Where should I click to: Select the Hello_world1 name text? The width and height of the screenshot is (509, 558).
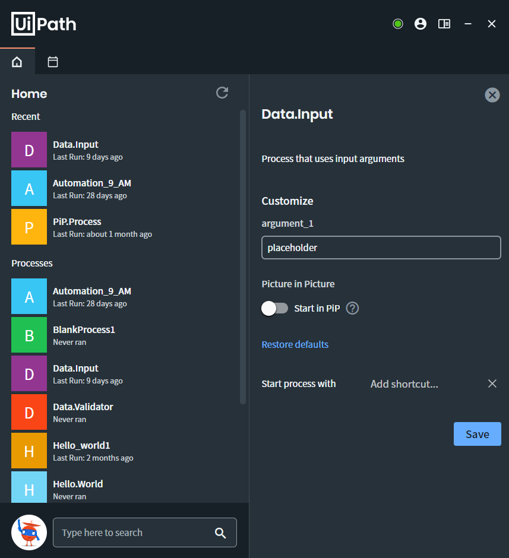point(81,446)
